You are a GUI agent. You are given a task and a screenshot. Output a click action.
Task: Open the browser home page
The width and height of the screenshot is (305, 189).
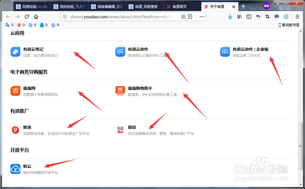click(x=36, y=17)
